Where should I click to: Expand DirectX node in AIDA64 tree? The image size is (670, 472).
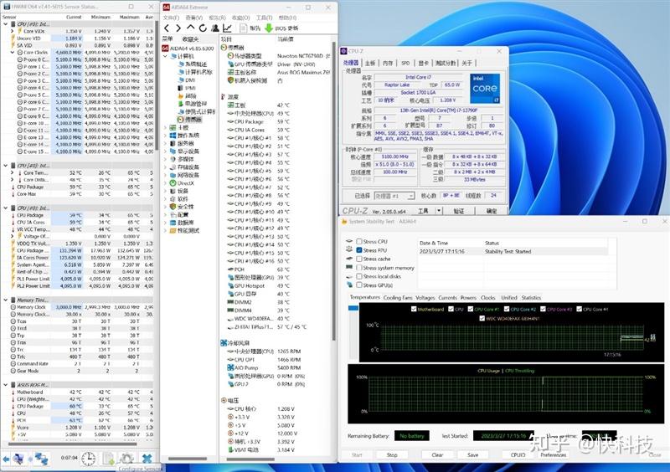[x=165, y=182]
